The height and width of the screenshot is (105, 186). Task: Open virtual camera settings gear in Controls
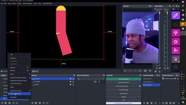[x=140, y=86]
